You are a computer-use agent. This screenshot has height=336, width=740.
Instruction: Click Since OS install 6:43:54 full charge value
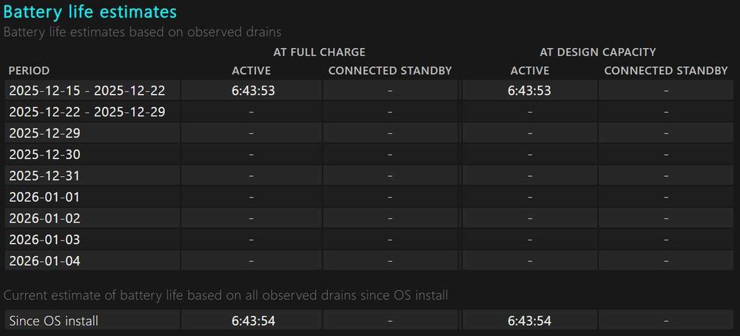tap(252, 320)
